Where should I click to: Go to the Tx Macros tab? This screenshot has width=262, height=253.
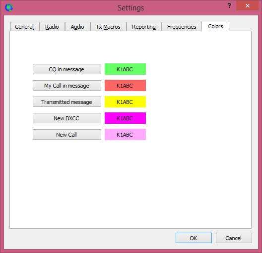(108, 27)
